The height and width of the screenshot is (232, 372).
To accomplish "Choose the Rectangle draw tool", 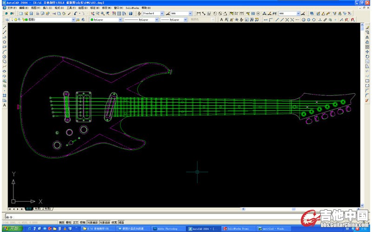I will tap(5, 47).
